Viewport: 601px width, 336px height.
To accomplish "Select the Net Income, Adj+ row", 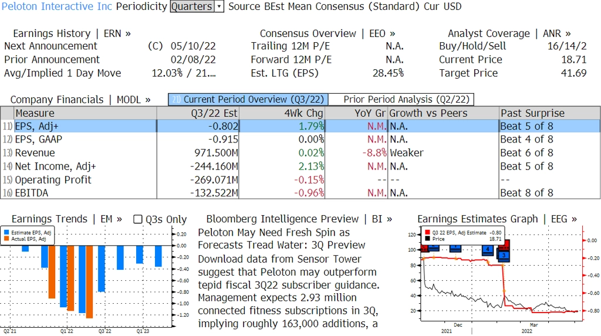I will [300, 167].
